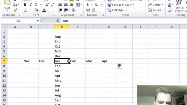Click the Decrease Decimal icon

pyautogui.click(x=93, y=10)
